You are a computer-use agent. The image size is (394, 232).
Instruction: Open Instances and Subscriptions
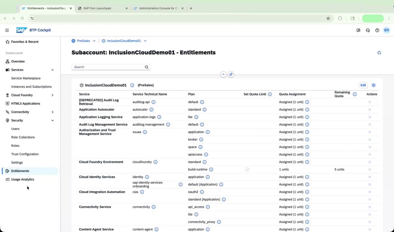(x=31, y=87)
